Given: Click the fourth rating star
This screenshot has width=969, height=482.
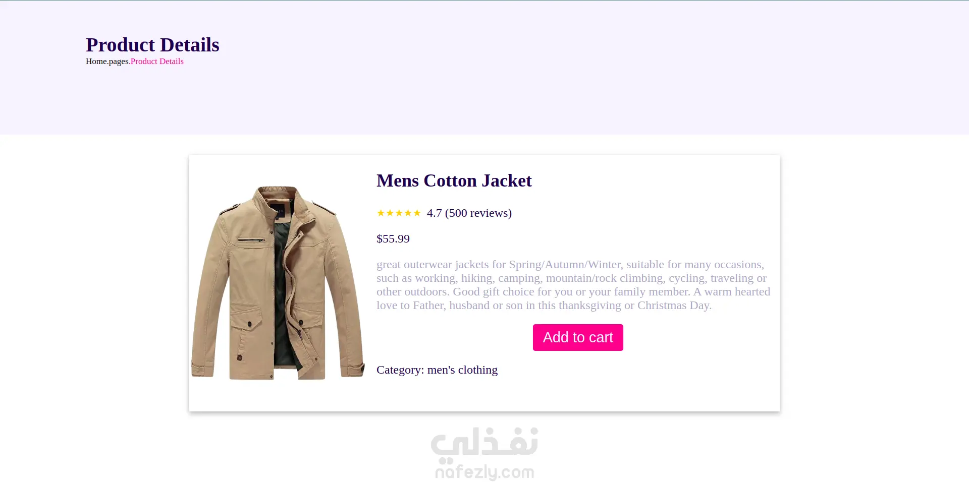Looking at the screenshot, I should (x=408, y=213).
